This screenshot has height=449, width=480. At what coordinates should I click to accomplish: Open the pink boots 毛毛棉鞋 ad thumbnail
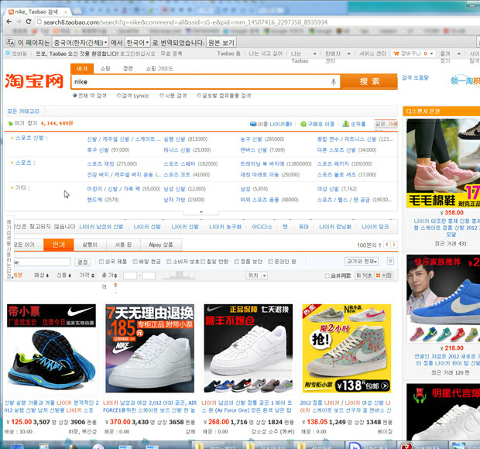point(444,163)
